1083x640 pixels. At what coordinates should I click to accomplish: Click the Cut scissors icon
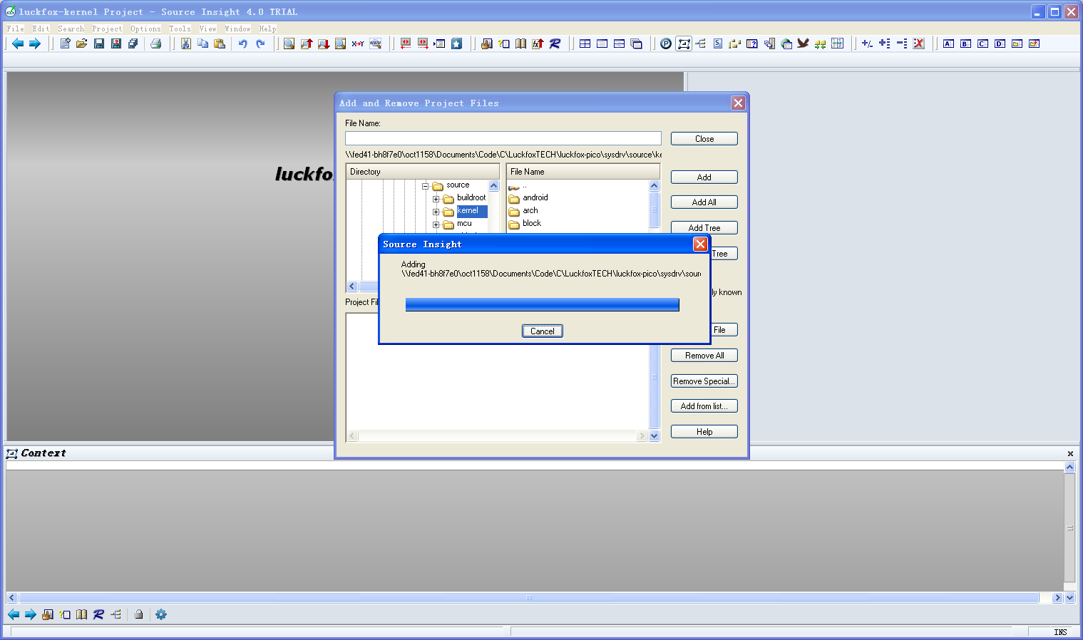tap(185, 43)
